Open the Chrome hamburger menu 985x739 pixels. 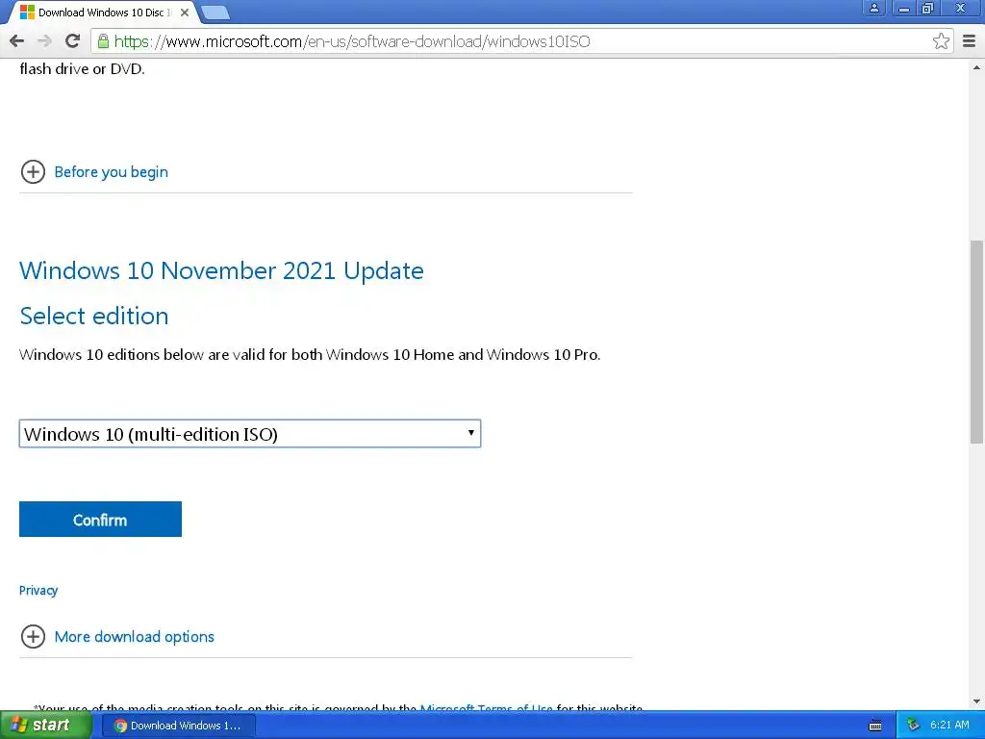(970, 41)
